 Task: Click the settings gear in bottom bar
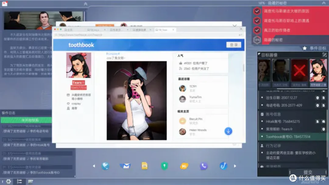click(9, 181)
